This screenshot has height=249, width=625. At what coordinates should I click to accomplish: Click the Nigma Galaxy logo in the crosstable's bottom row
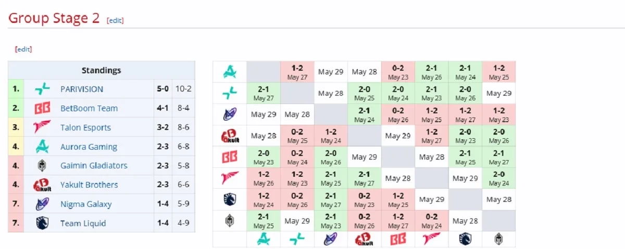coord(330,239)
